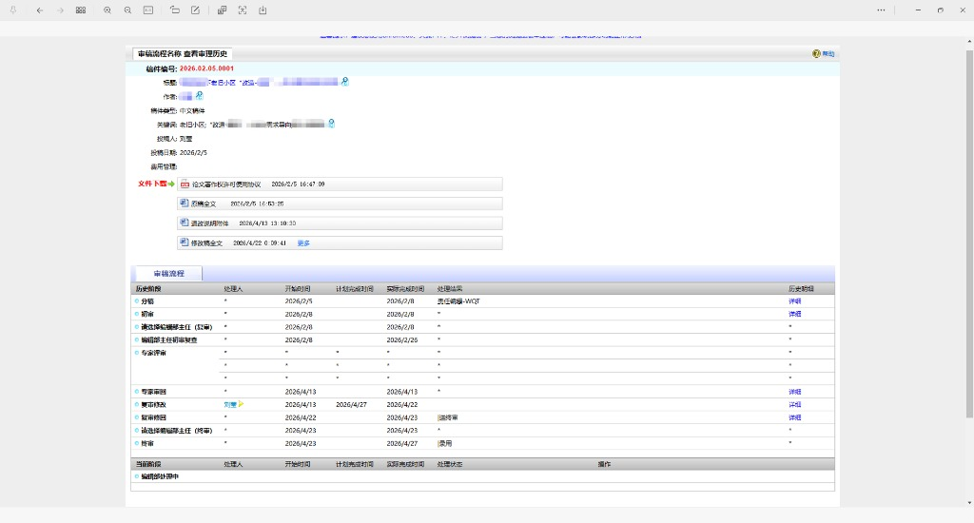Open the 退改说明附件 attachment
974x523 pixels.
pyautogui.click(x=209, y=223)
